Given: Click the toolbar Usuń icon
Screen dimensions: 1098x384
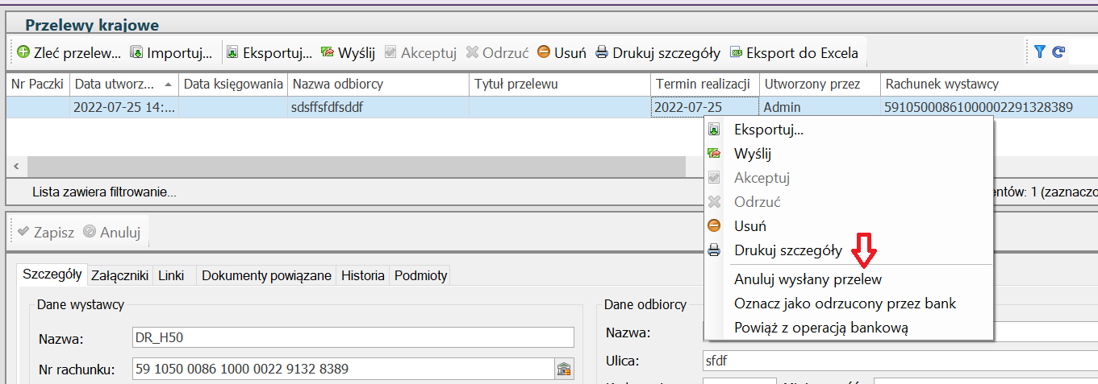Looking at the screenshot, I should click(x=544, y=52).
